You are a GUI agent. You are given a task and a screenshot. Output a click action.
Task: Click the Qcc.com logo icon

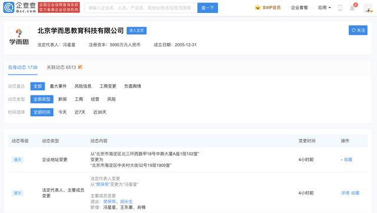[8, 8]
